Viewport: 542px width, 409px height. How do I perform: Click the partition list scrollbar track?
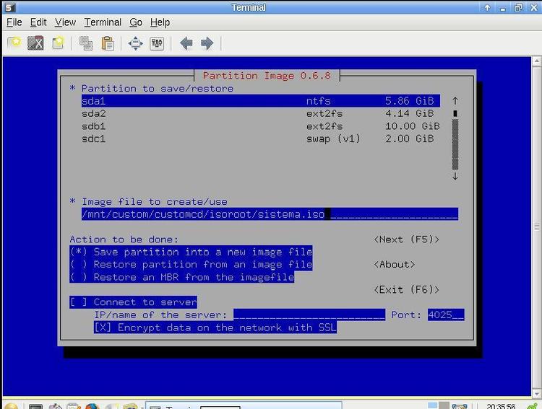tap(455, 144)
